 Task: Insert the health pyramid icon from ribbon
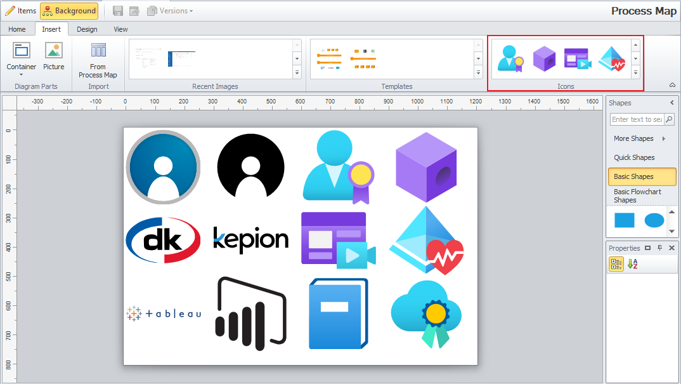click(611, 58)
